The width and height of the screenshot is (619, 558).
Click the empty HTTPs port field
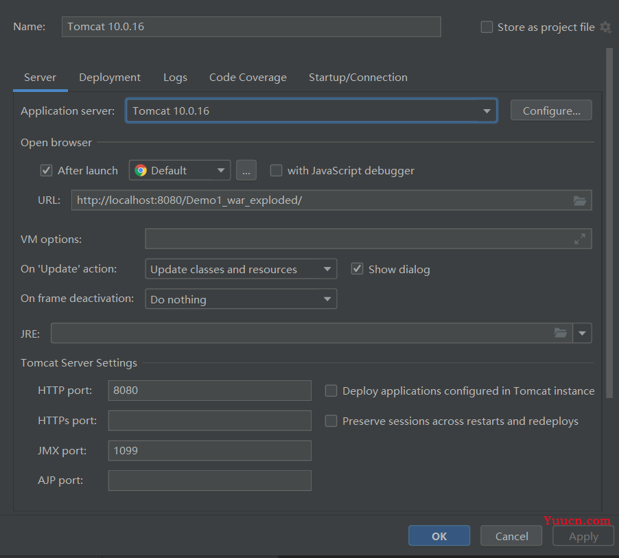[x=209, y=420]
